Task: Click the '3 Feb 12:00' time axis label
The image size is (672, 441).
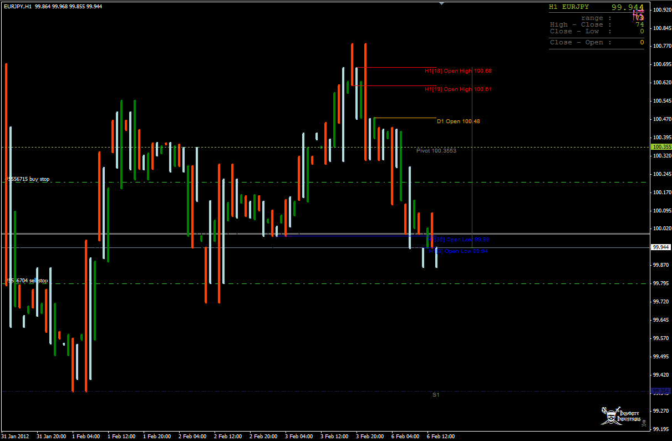Action: 334,437
